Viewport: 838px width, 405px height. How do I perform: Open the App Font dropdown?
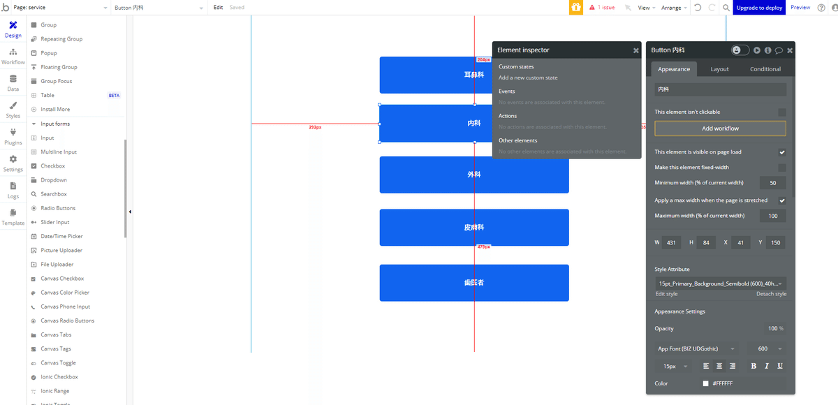click(696, 348)
